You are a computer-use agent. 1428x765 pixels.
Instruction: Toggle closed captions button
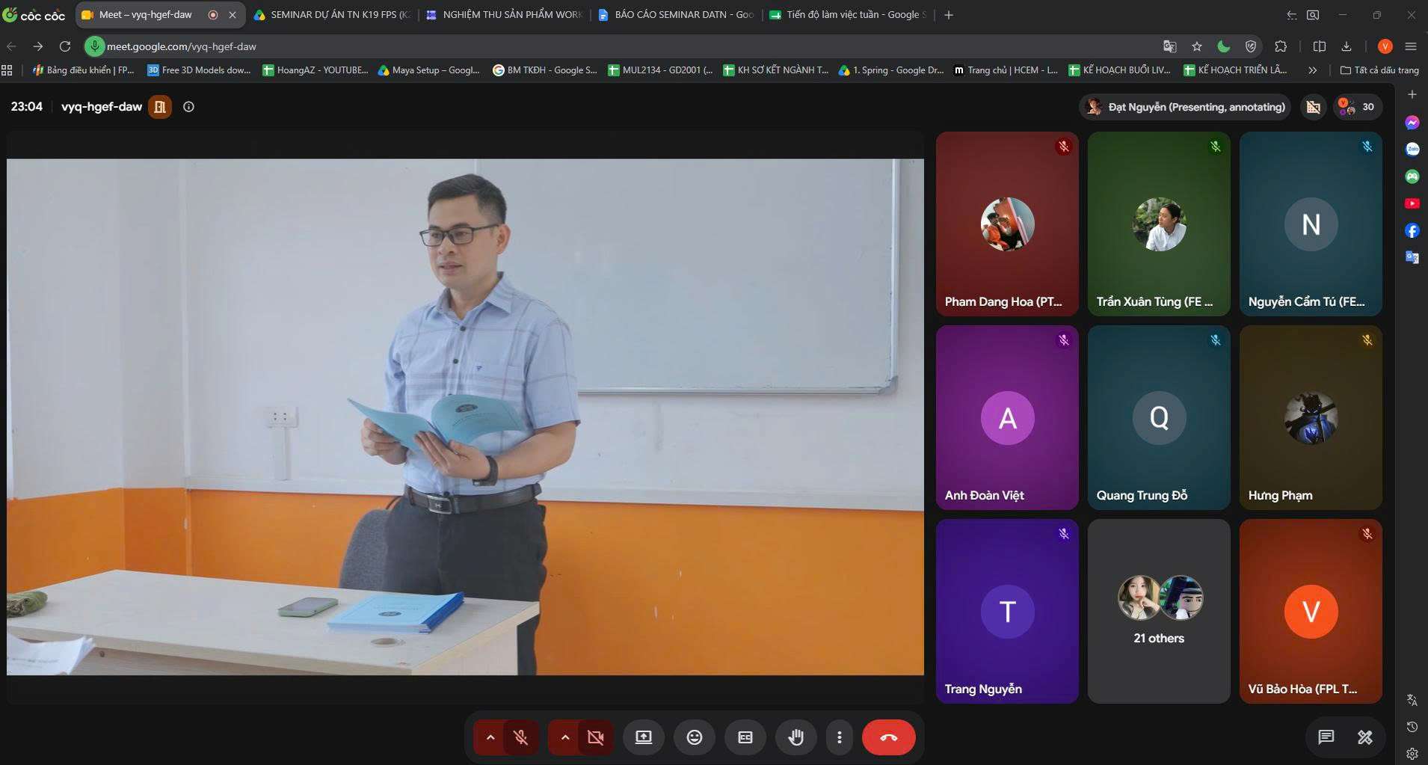click(745, 737)
